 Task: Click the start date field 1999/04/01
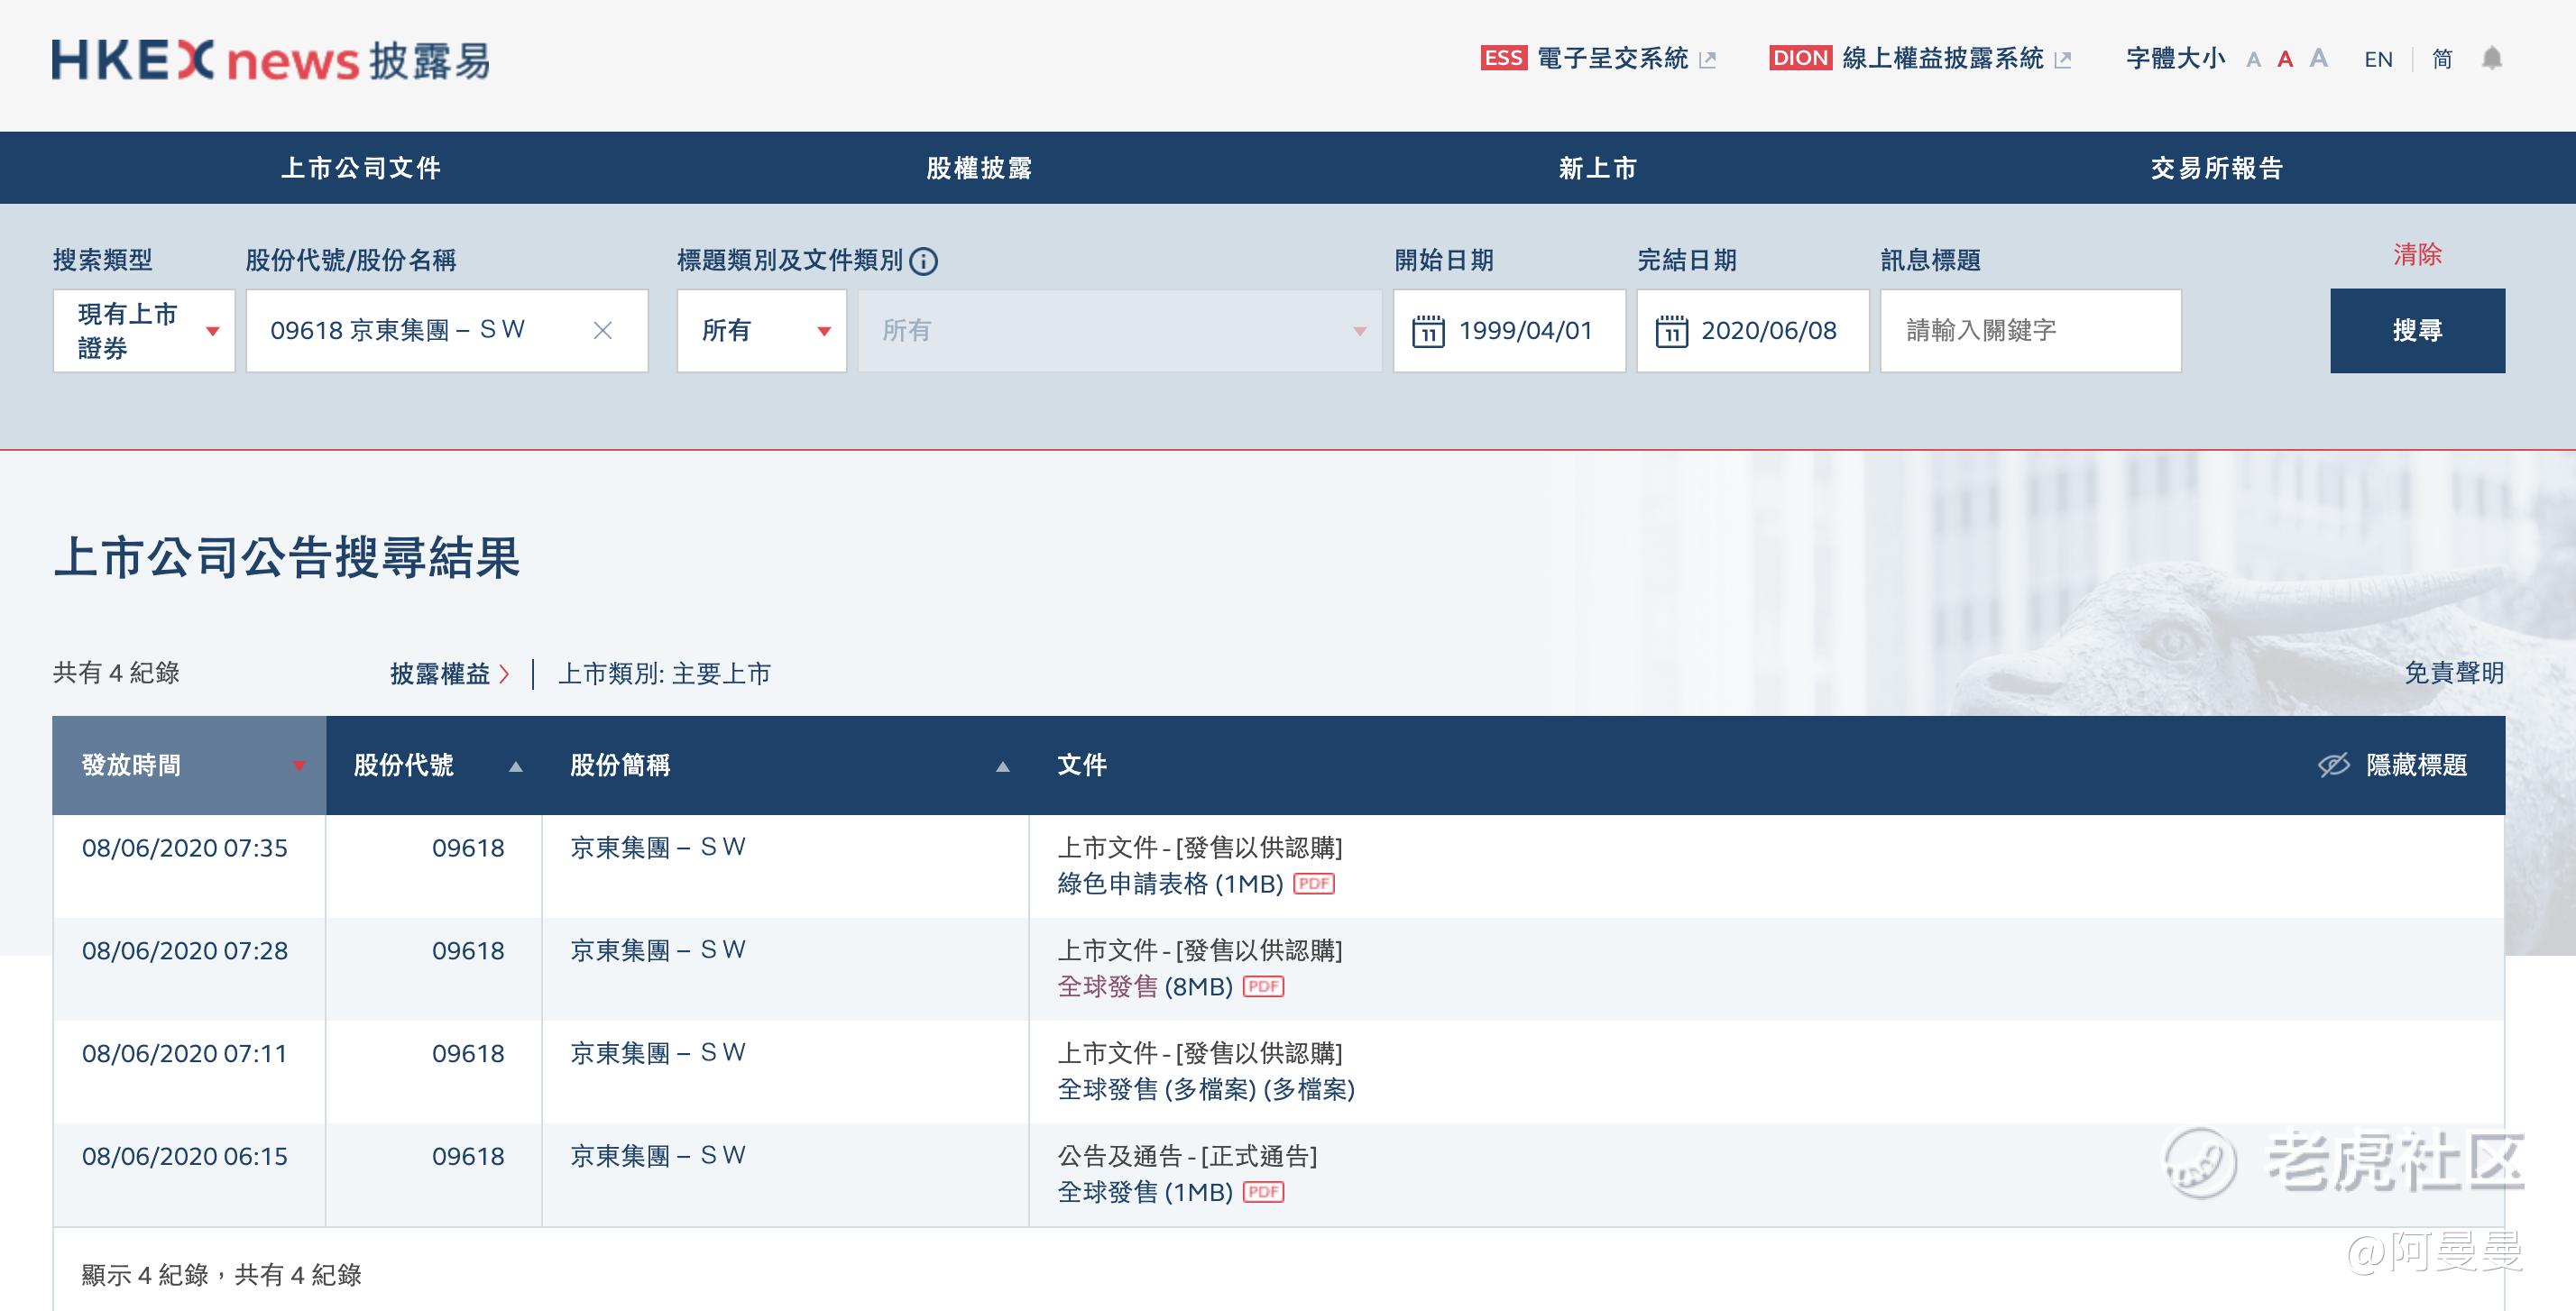(x=1509, y=331)
